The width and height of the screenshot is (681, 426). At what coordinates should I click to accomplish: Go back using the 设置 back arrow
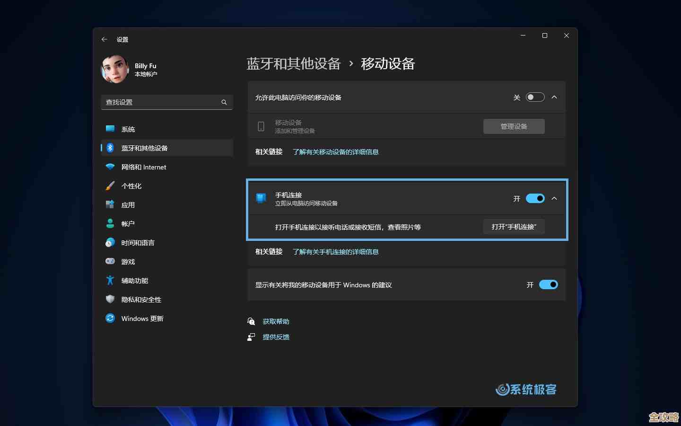click(x=104, y=39)
